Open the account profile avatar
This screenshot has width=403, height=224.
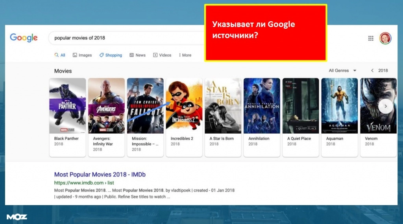[x=385, y=38]
